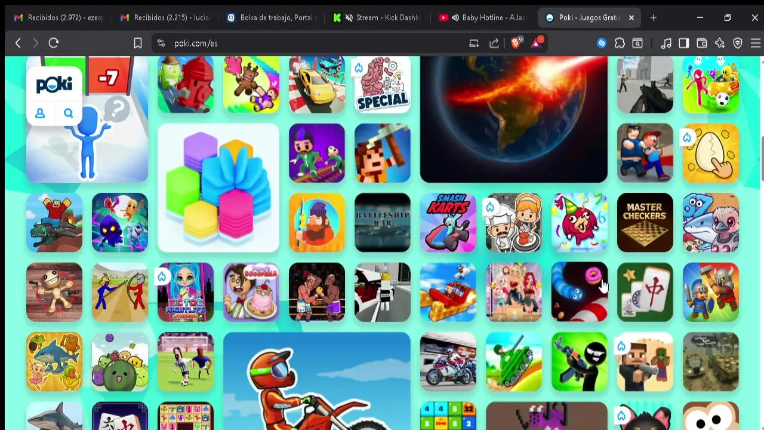Image resolution: width=764 pixels, height=430 pixels.
Task: Open a new browser tab
Action: 654,18
